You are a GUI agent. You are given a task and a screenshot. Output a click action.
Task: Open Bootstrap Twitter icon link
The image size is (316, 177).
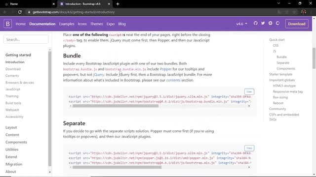click(263, 23)
